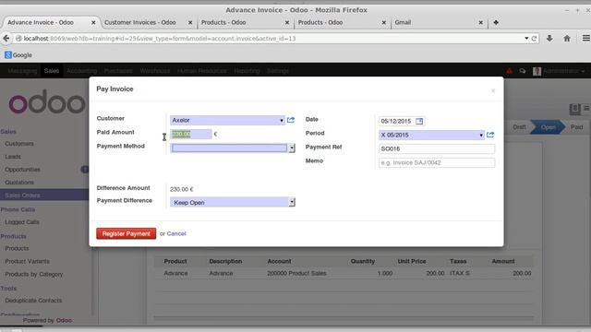The image size is (591, 332).
Task: Click the Memo input field
Action: (437, 163)
